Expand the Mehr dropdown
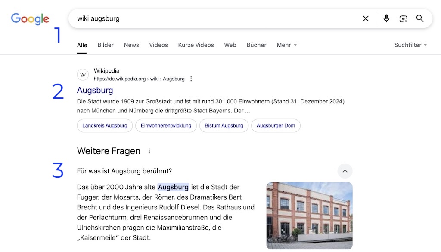Viewport: 441px width, 252px height. (286, 45)
